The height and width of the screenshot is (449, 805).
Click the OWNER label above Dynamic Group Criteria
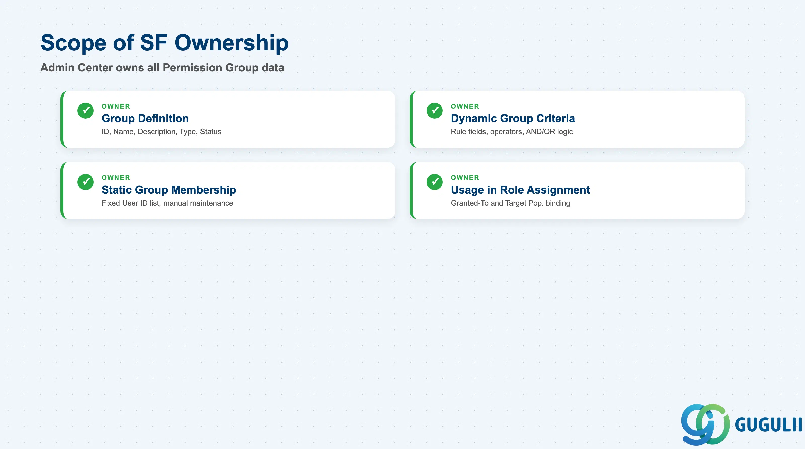coord(465,107)
